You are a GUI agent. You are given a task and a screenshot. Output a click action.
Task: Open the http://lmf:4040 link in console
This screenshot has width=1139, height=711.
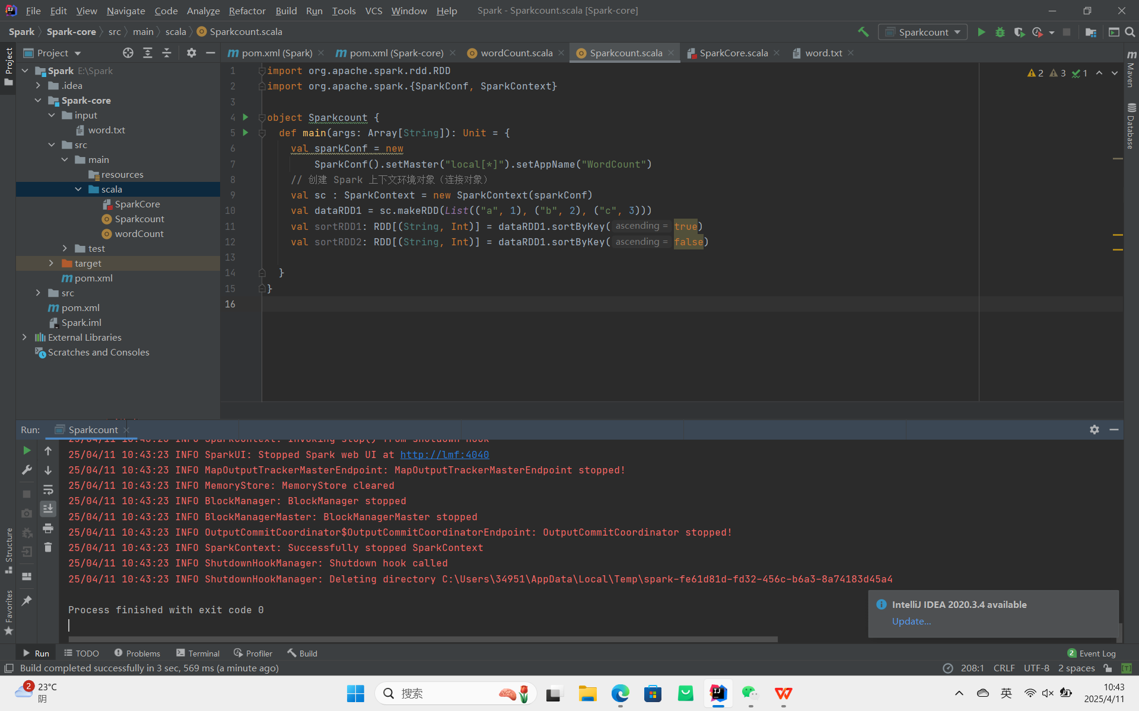pos(444,454)
